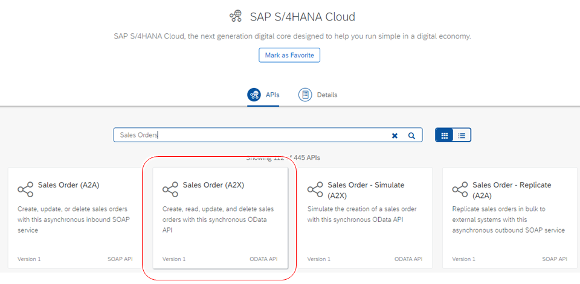Click SOAP API label on Replicate card

555,259
